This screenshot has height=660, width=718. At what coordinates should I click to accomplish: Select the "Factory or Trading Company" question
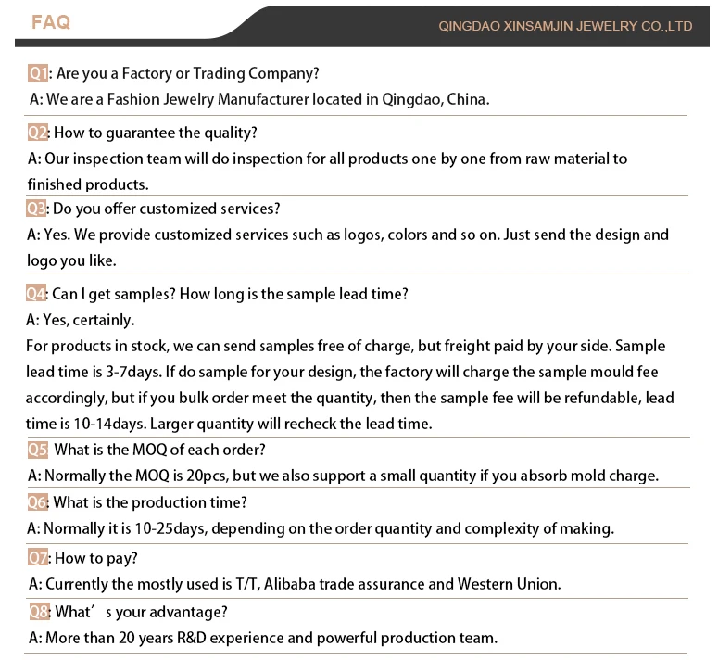pos(187,73)
